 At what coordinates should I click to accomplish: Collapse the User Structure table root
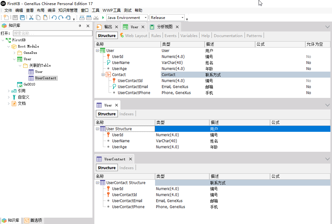click(x=97, y=129)
